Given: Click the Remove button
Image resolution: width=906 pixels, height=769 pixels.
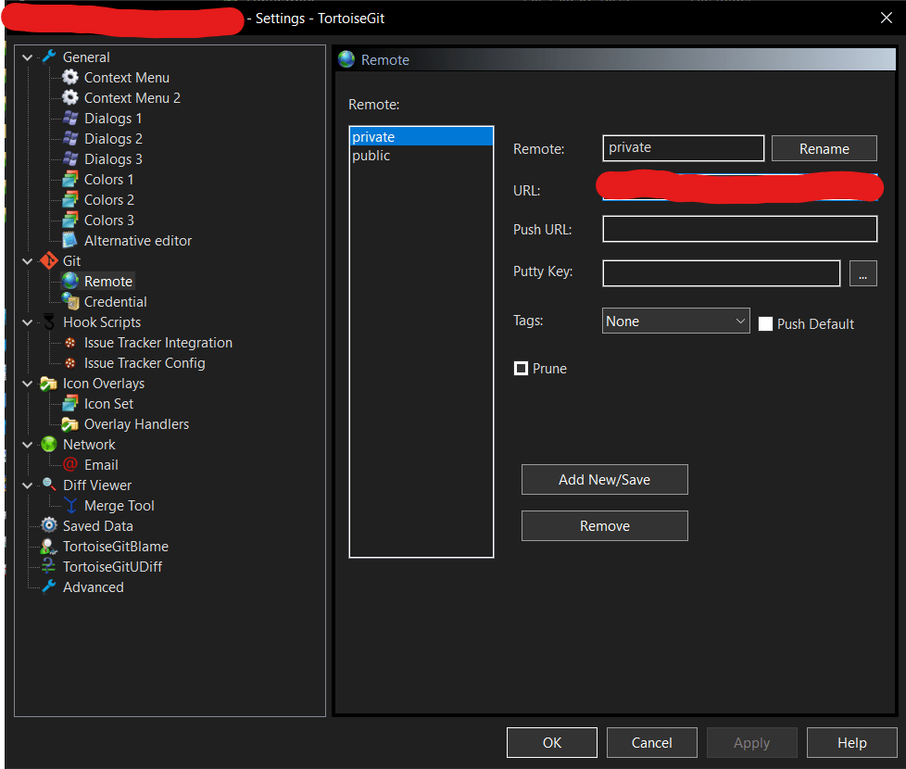Looking at the screenshot, I should (x=604, y=525).
